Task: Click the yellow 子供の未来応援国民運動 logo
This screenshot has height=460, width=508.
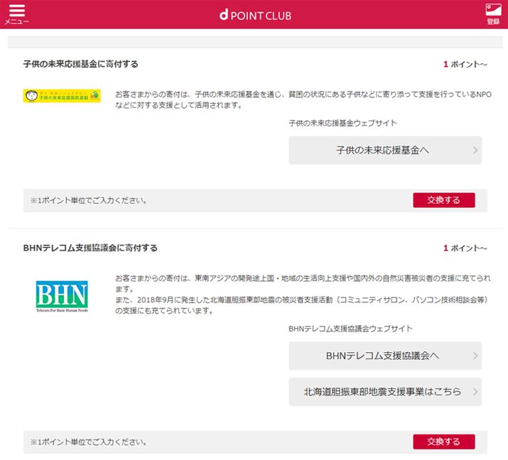Action: [62, 95]
